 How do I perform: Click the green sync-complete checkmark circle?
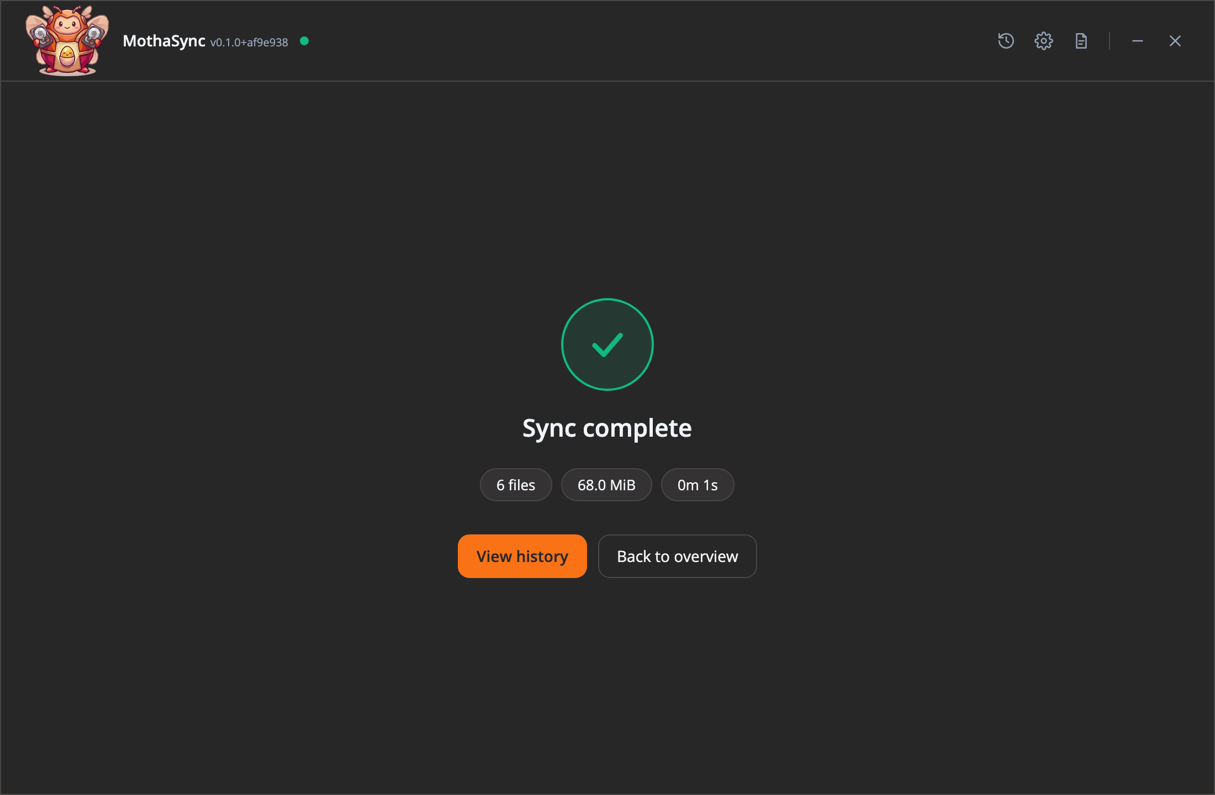(607, 344)
